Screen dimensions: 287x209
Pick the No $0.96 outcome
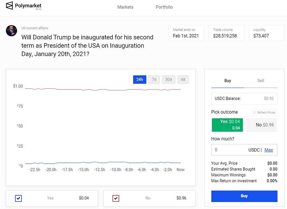click(x=261, y=125)
